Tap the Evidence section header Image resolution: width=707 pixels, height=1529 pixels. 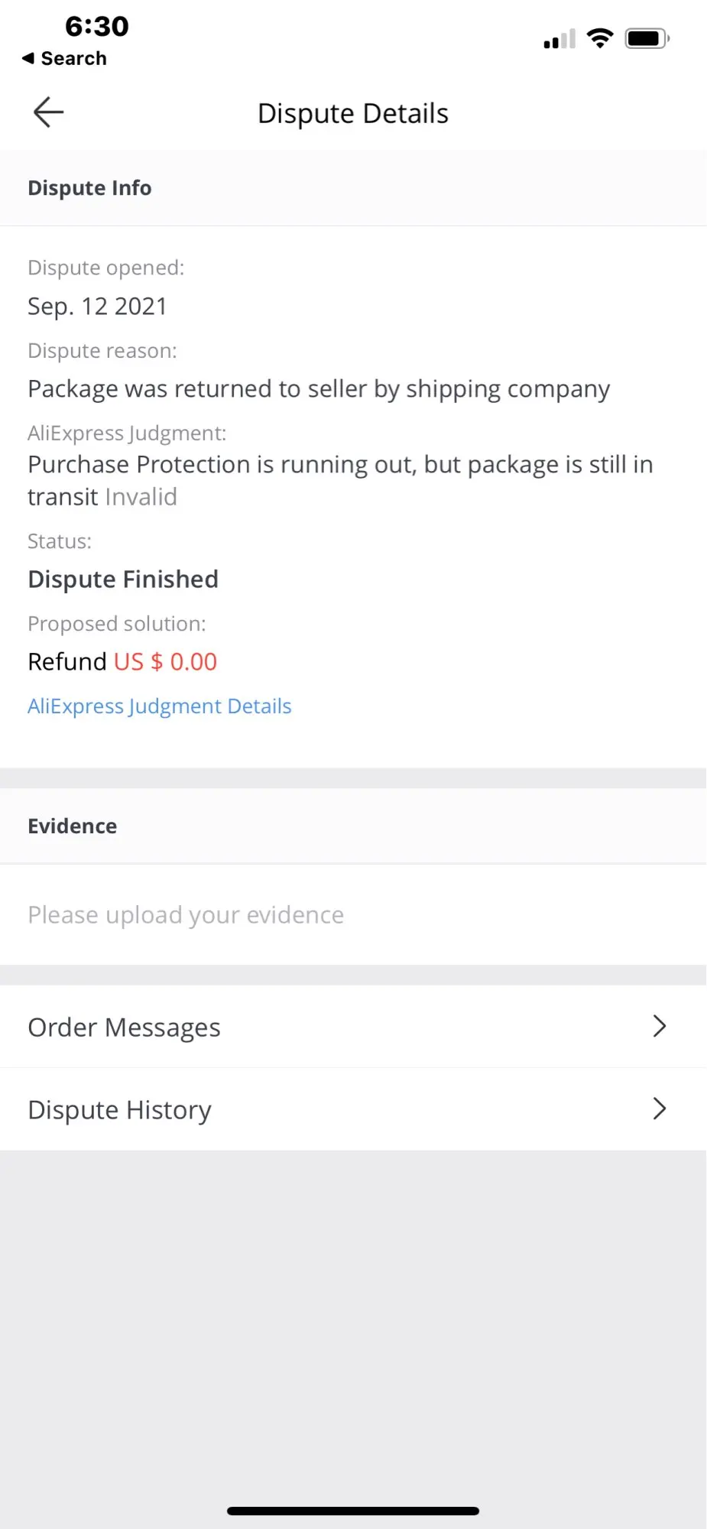(73, 826)
